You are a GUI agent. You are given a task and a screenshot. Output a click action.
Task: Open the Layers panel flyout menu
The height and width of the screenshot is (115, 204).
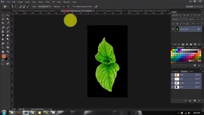202,12
